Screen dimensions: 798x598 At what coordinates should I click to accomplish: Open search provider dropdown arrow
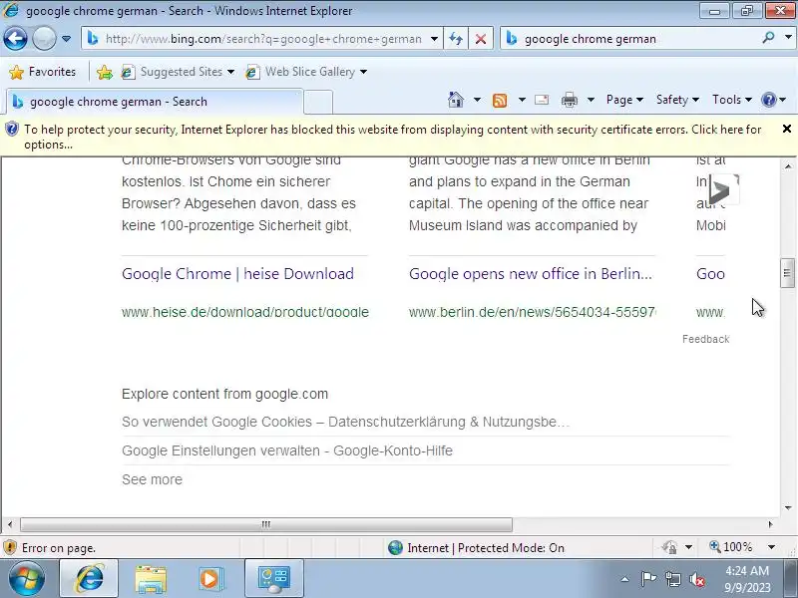pyautogui.click(x=788, y=38)
